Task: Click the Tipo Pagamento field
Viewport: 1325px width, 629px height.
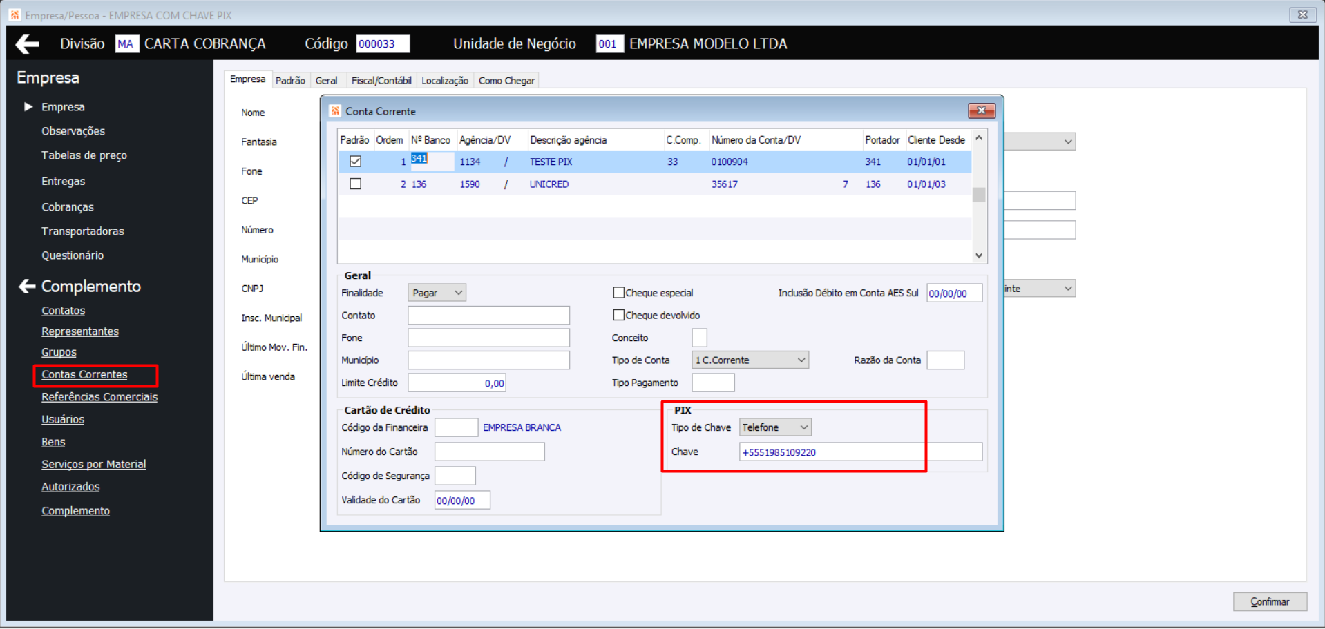Action: (713, 383)
